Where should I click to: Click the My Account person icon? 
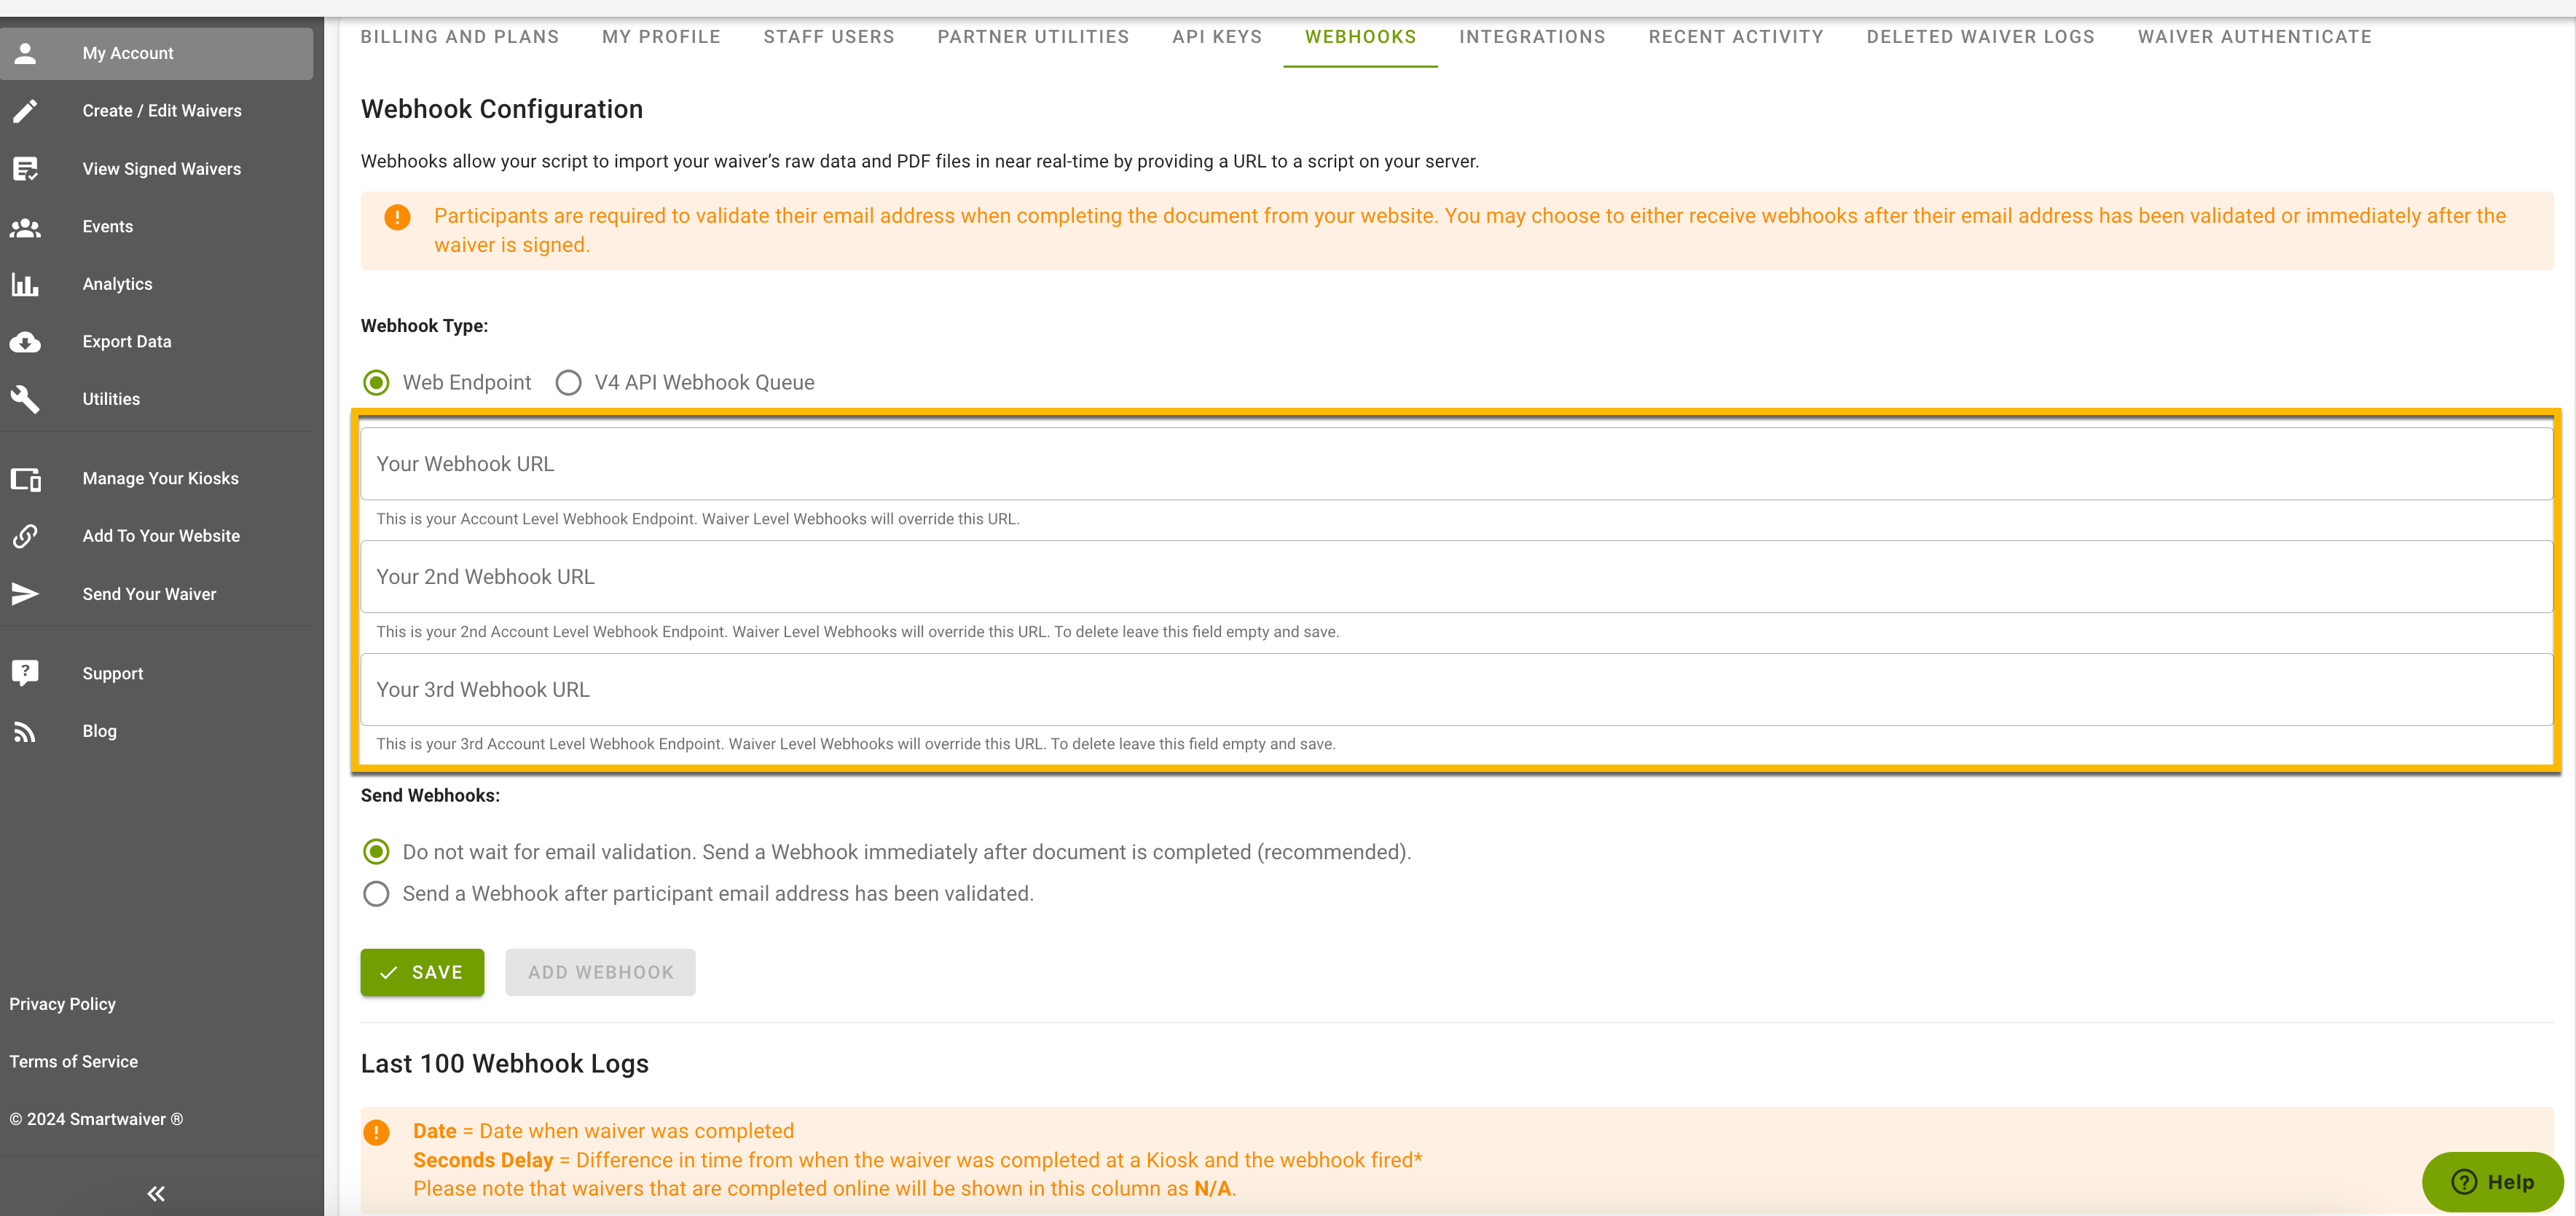[x=25, y=53]
